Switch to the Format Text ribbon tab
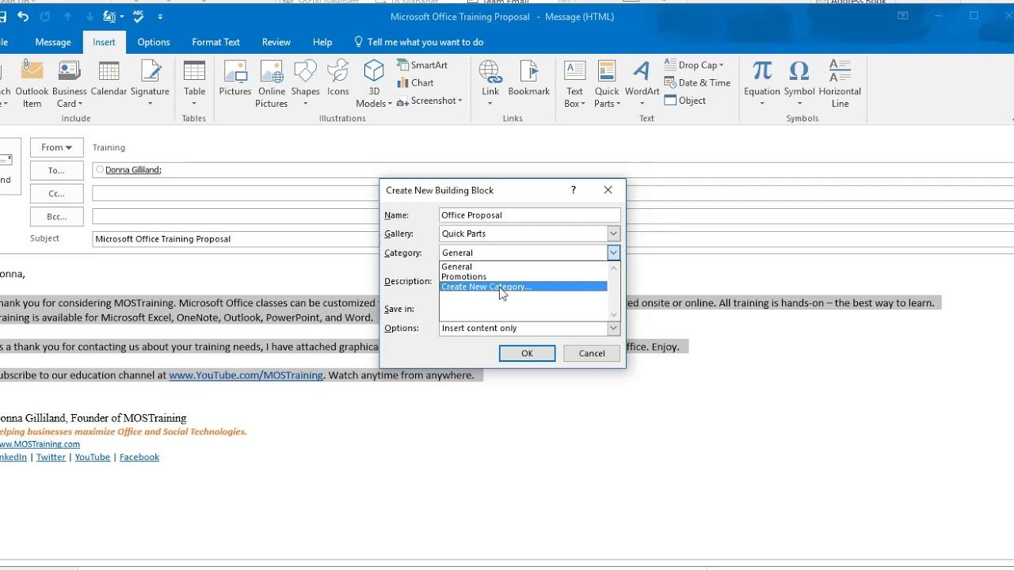The width and height of the screenshot is (1014, 570). coord(215,42)
